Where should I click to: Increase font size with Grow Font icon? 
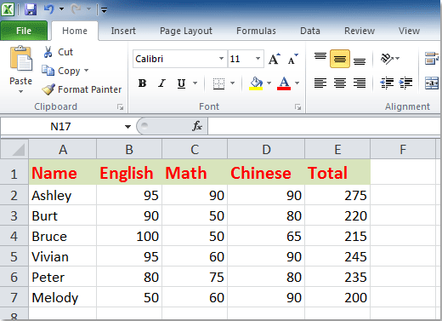tap(274, 59)
